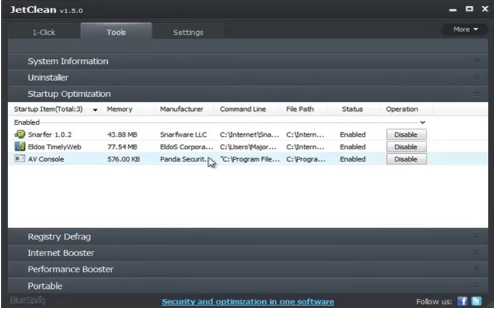Image resolution: width=496 pixels, height=310 pixels.
Task: Open the Security and optimization in one software link
Action: (247, 302)
